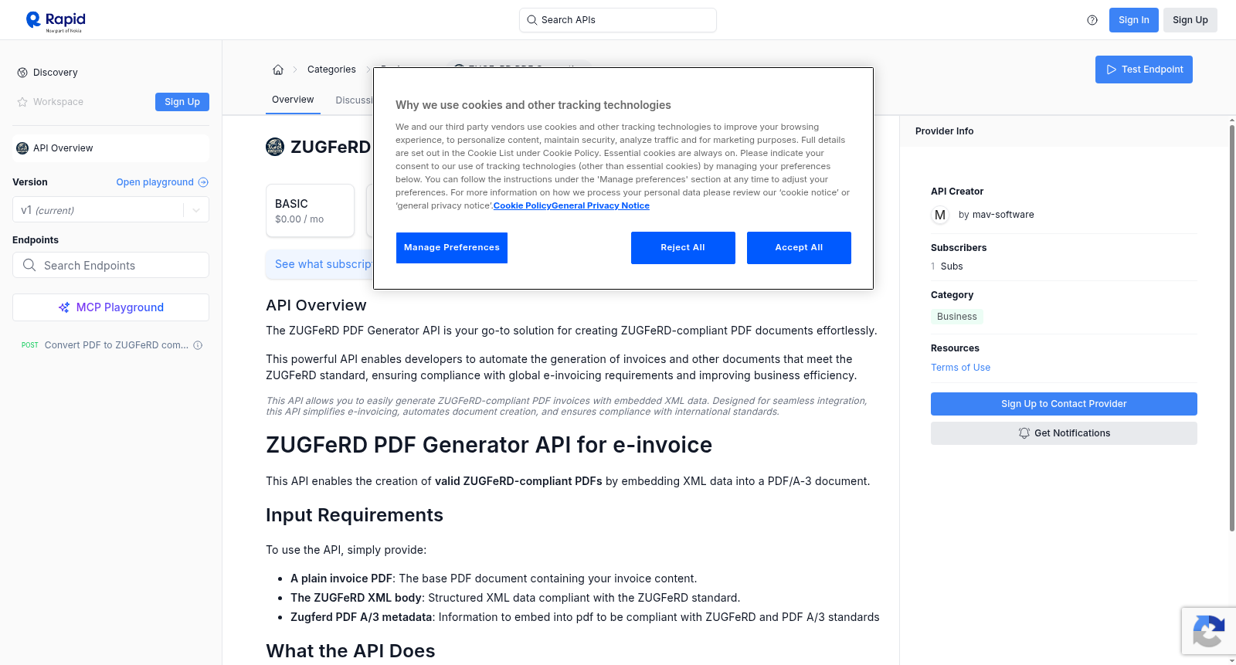Click Manage Preferences button
Image resolution: width=1236 pixels, height=665 pixels.
click(x=452, y=248)
